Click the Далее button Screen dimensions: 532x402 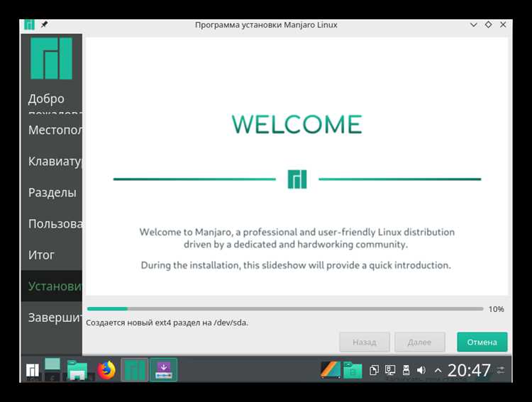pos(420,342)
